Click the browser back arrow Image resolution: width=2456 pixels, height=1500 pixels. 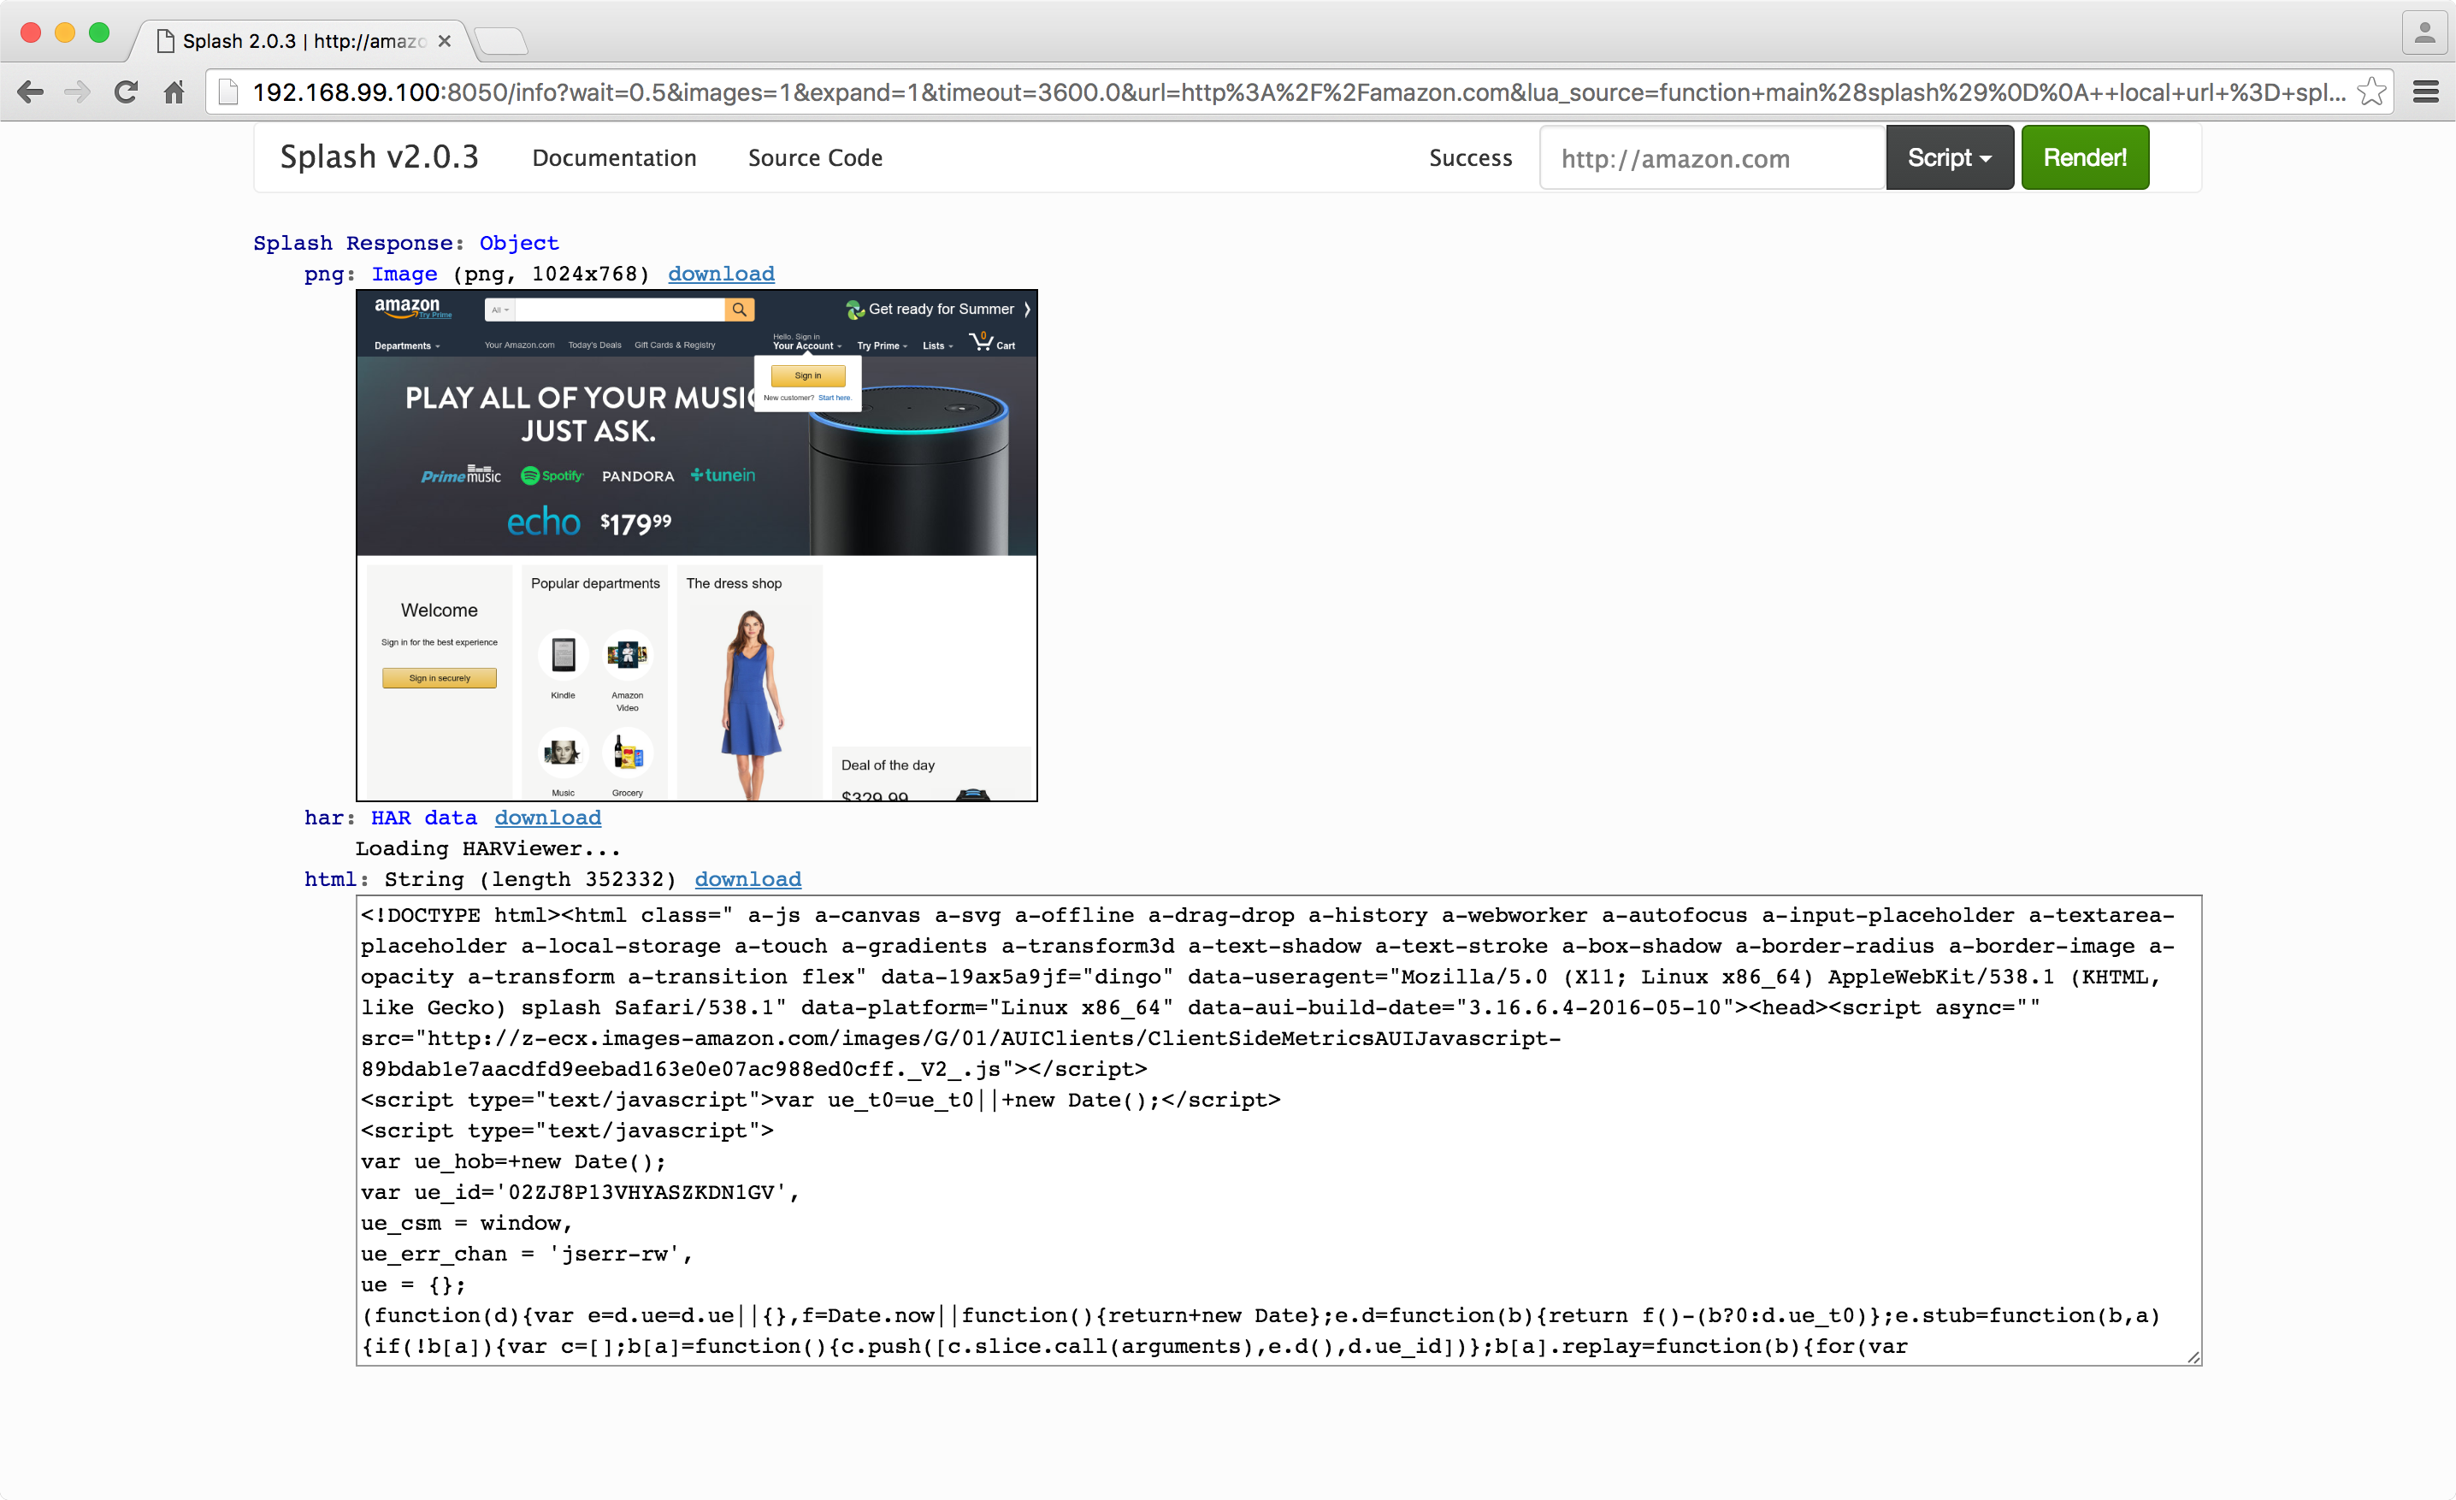pyautogui.click(x=31, y=92)
